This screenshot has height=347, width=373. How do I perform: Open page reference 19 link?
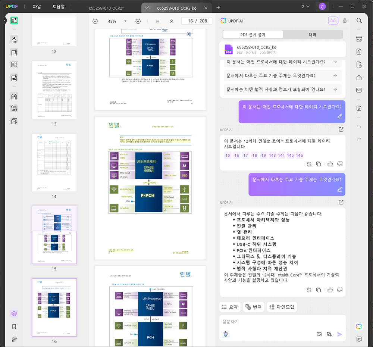[264, 156]
